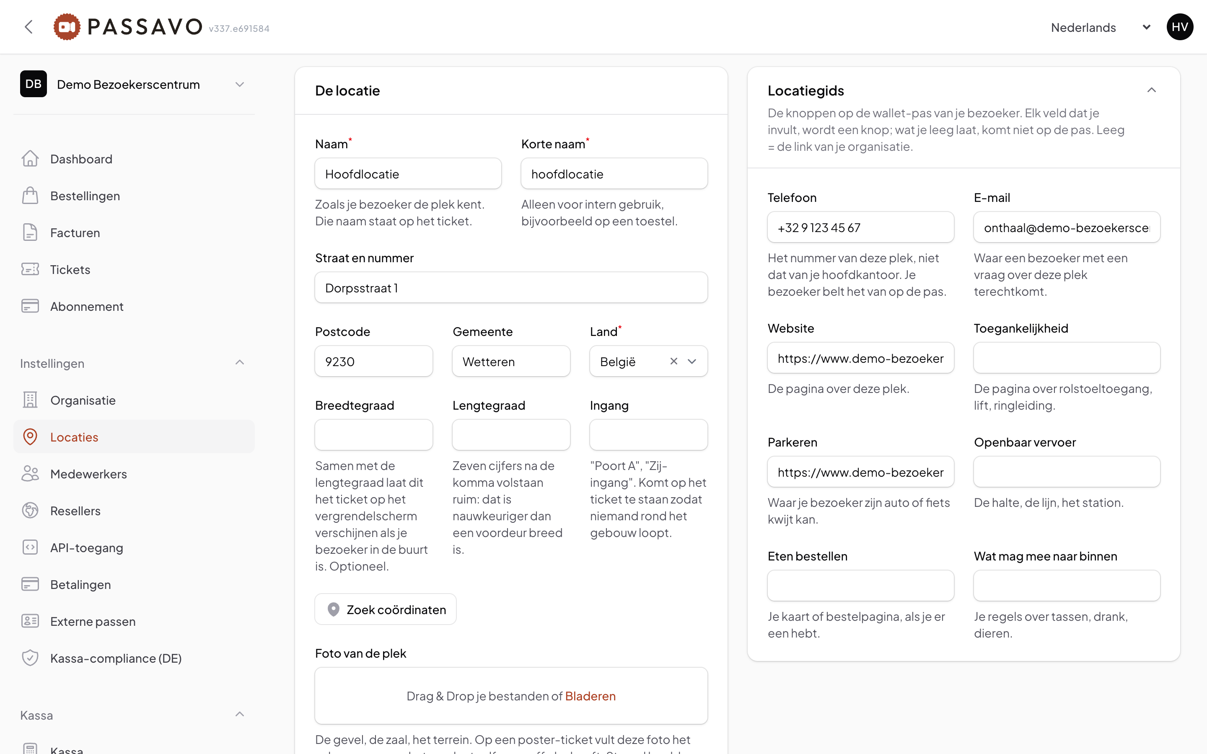Click the Locaties pin icon
This screenshot has width=1207, height=754.
click(x=30, y=437)
